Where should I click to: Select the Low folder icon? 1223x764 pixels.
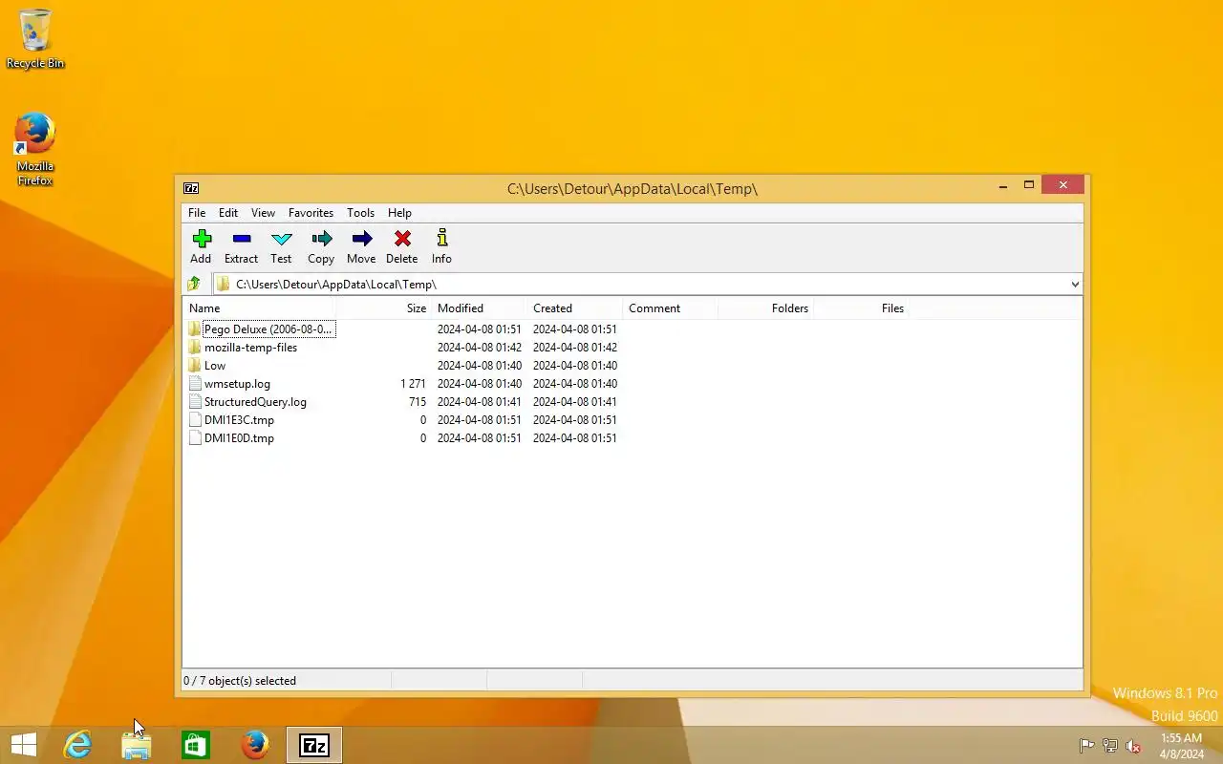point(195,366)
